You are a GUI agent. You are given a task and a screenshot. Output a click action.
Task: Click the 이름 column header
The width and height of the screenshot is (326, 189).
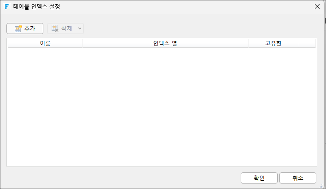point(45,43)
